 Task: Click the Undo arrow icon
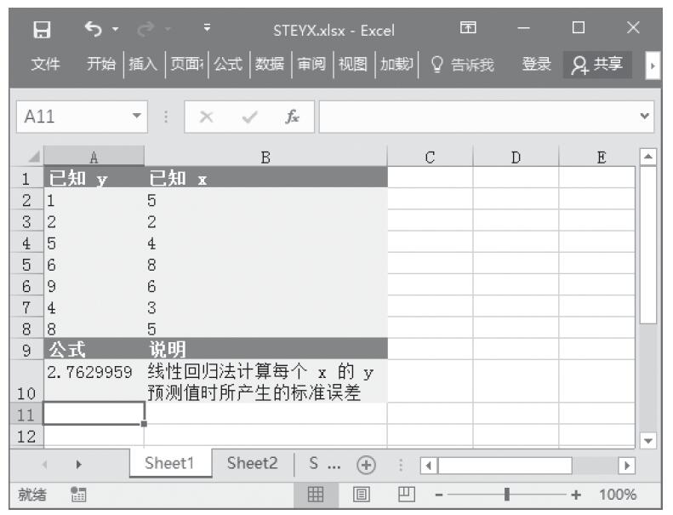point(93,30)
